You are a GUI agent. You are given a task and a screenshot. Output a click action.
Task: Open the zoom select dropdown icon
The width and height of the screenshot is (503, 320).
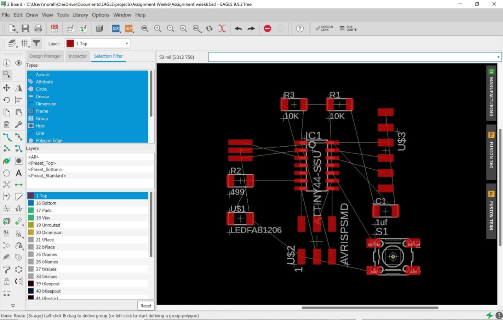pyautogui.click(x=196, y=29)
